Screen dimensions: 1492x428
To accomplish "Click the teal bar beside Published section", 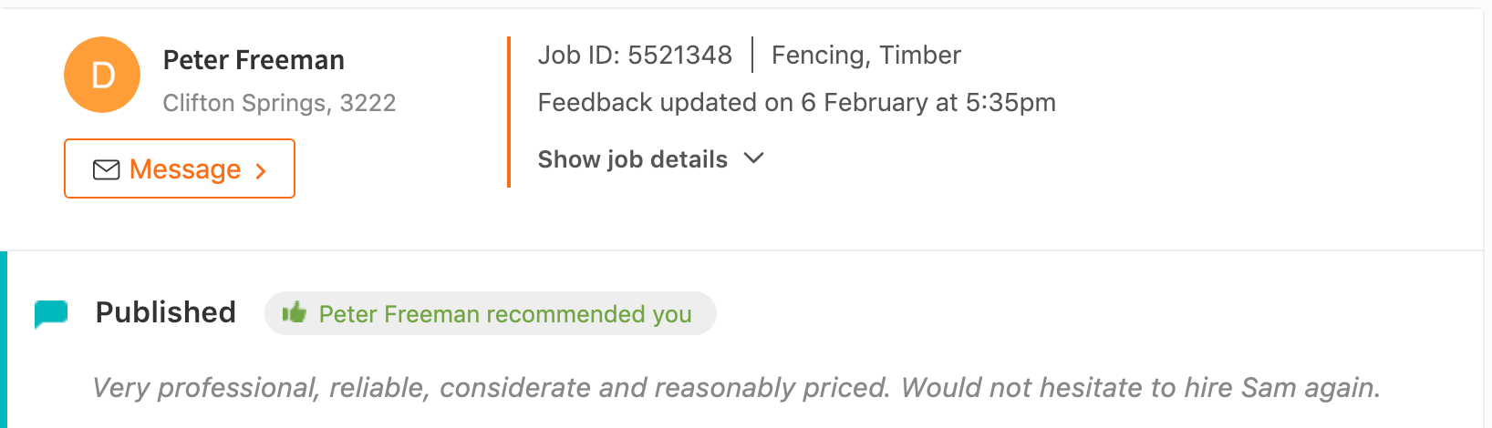I will pos(4,339).
